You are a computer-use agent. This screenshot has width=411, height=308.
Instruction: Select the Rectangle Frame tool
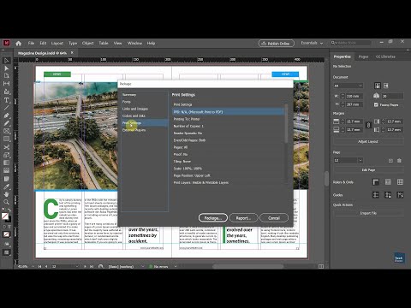point(6,131)
